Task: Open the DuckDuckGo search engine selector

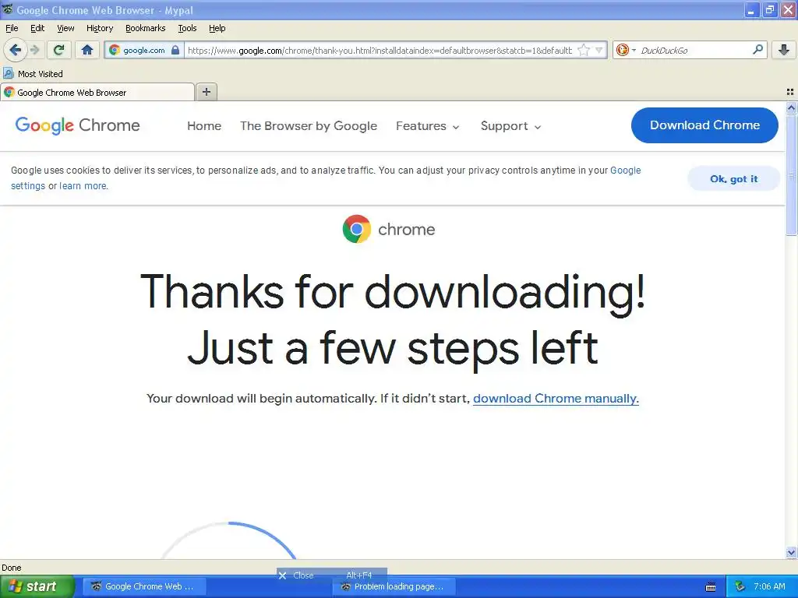Action: click(x=626, y=50)
